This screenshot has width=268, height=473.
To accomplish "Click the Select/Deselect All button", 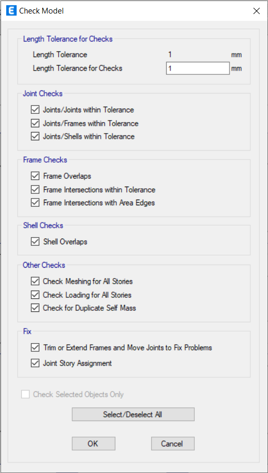I will coord(133,414).
